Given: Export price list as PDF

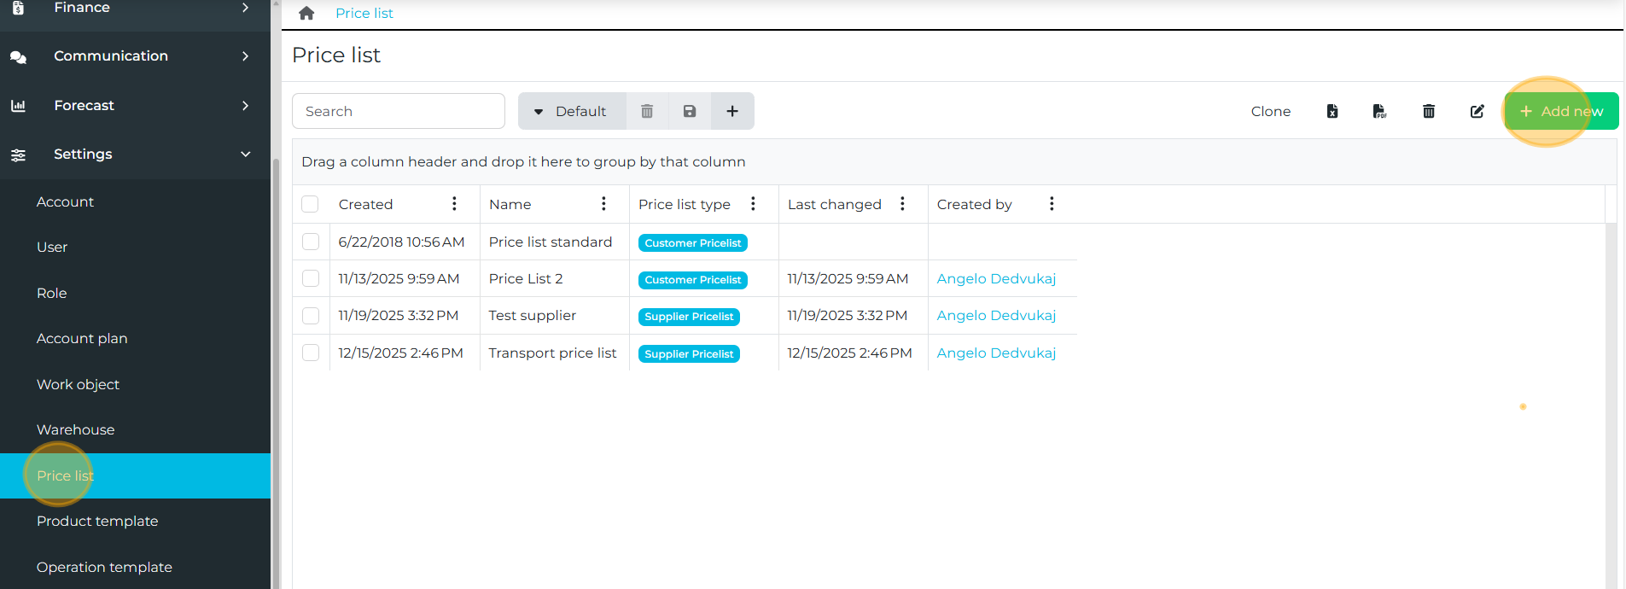Looking at the screenshot, I should [1379, 111].
